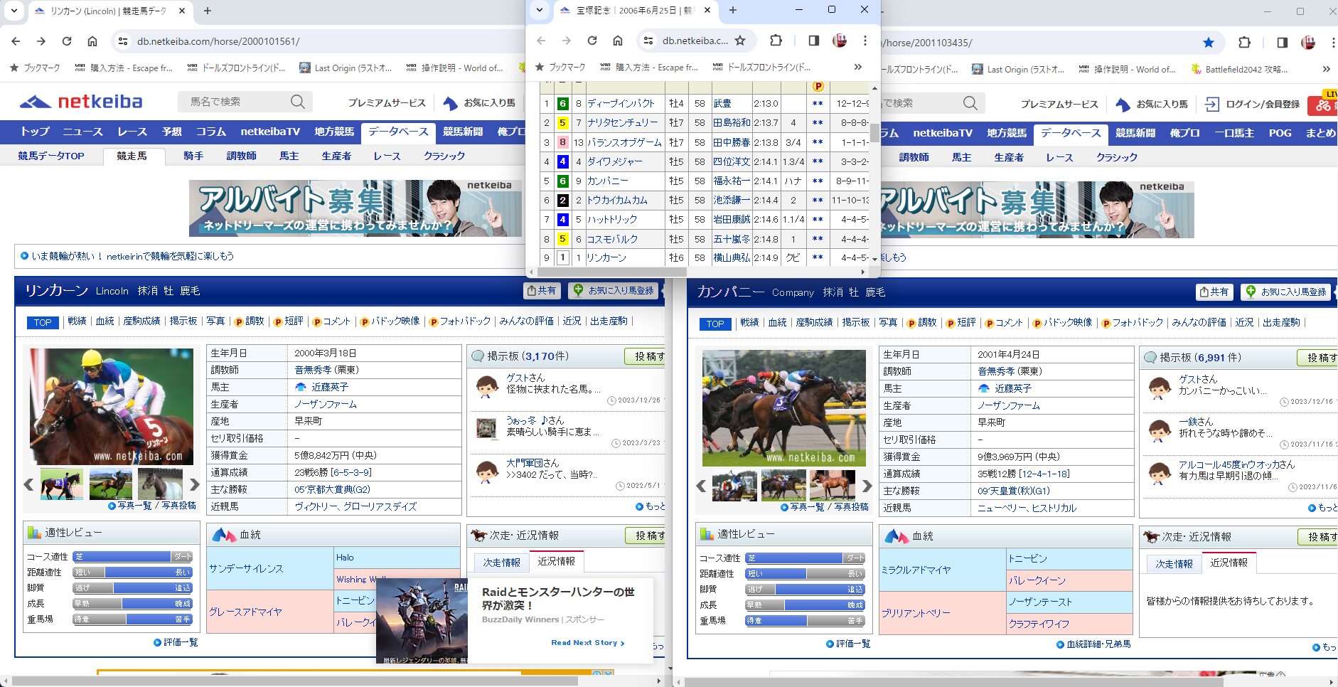Open the ディープインパクト link in the race results

coord(620,103)
